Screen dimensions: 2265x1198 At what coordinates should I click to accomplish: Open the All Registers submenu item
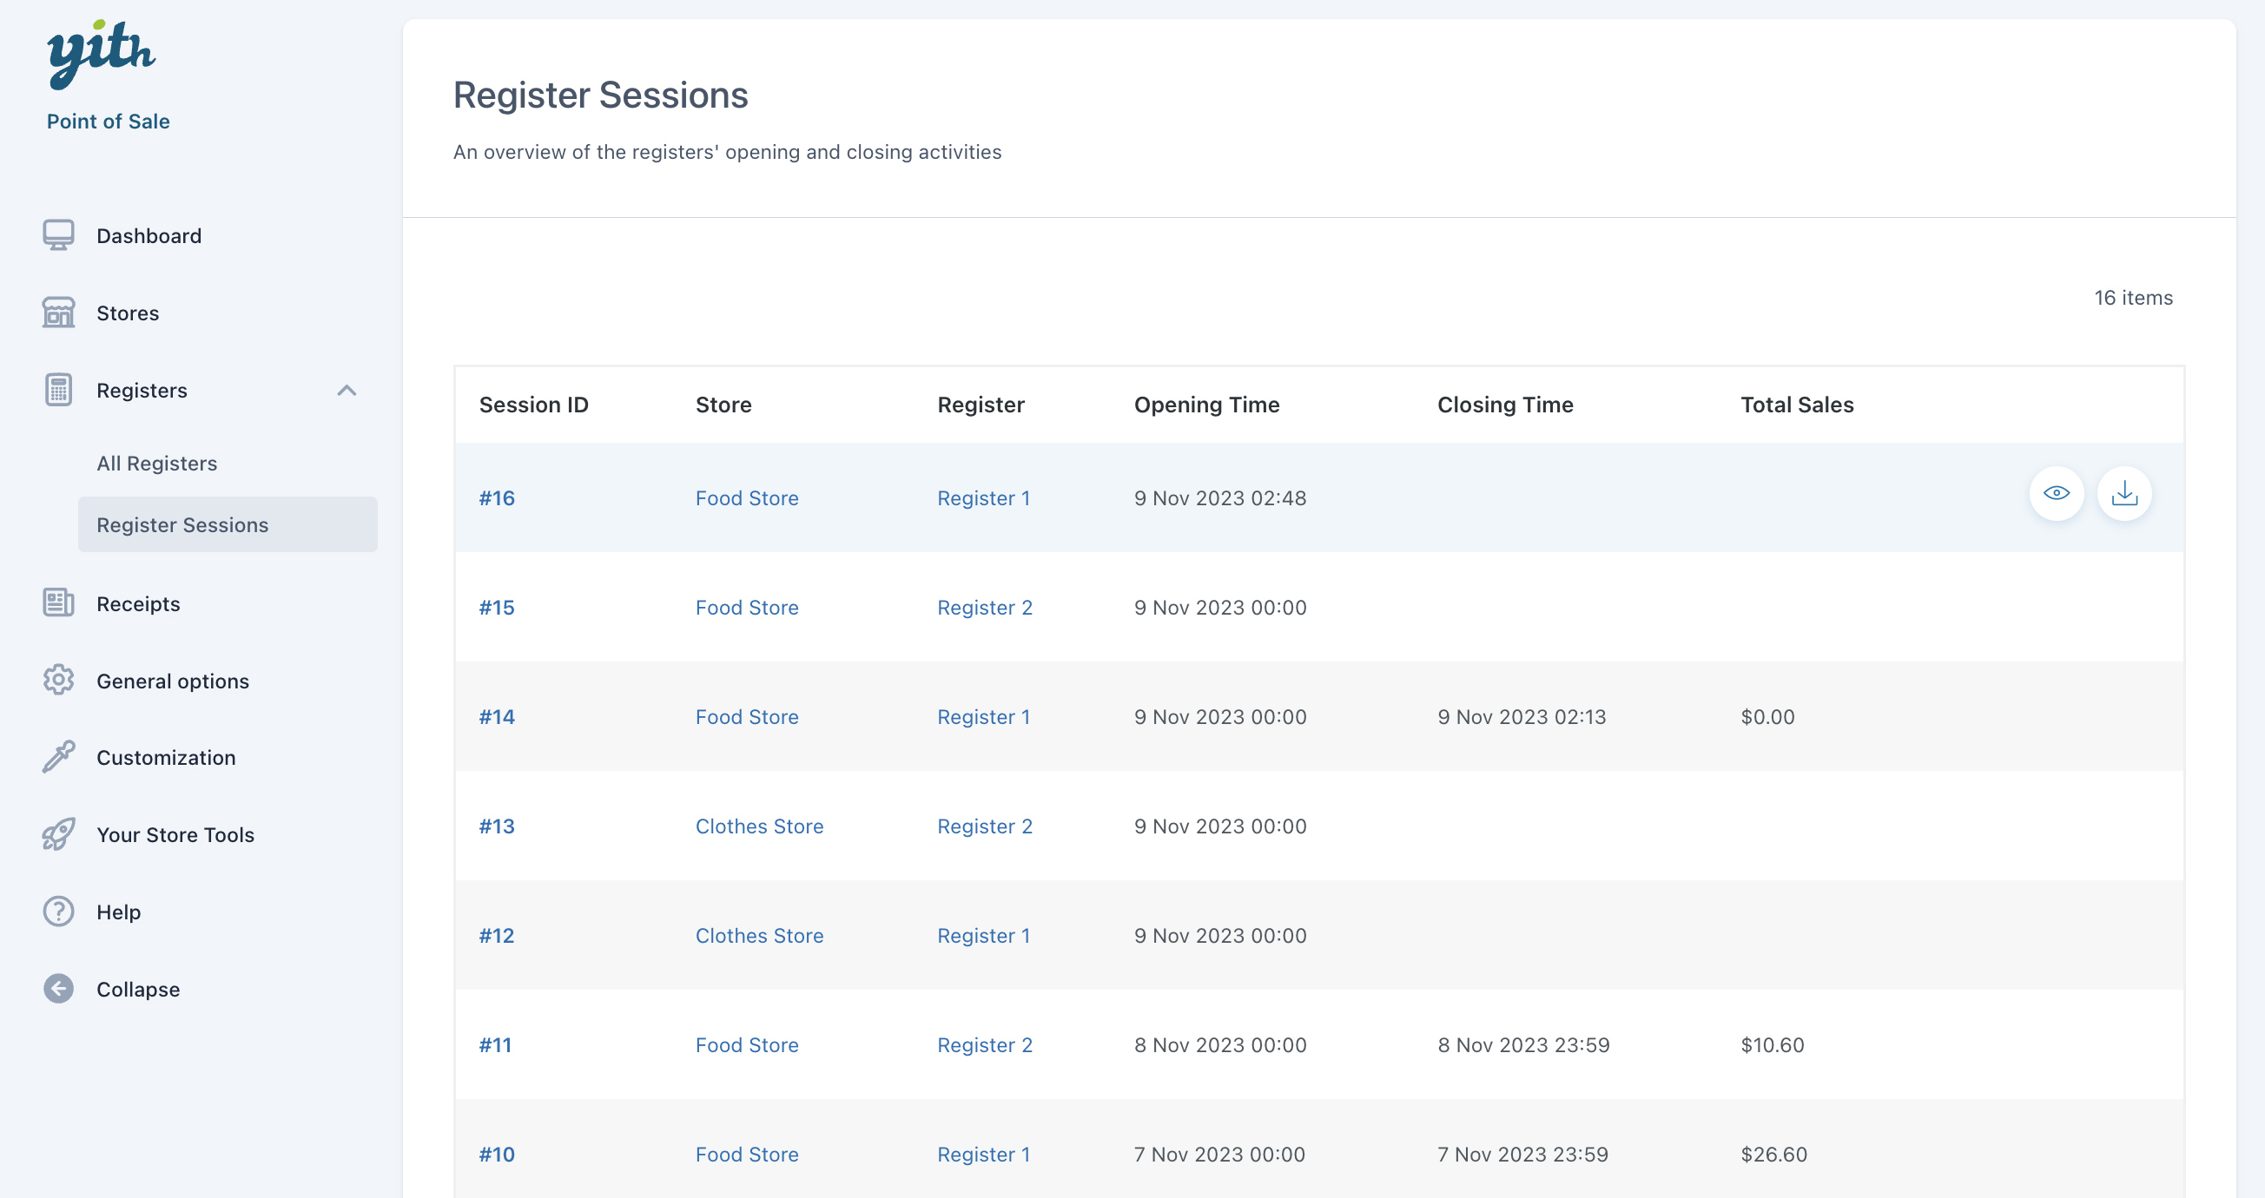click(x=156, y=464)
